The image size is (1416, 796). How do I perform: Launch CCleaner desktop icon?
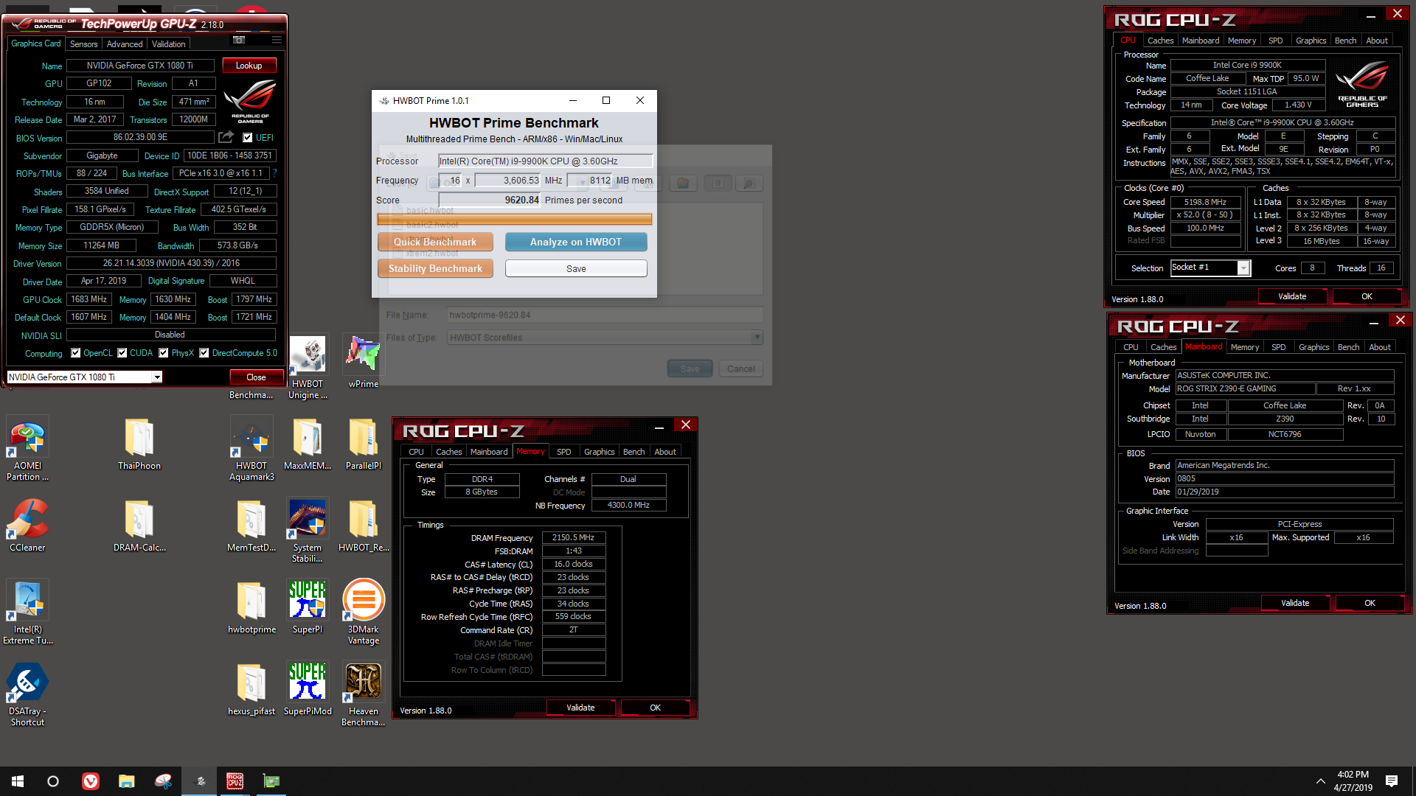(27, 526)
